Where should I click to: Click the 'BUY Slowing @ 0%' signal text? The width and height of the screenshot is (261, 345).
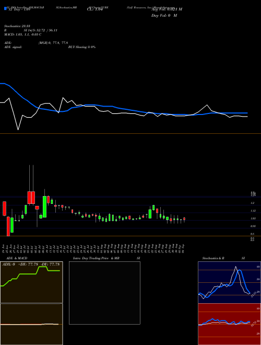pyautogui.click(x=82, y=47)
